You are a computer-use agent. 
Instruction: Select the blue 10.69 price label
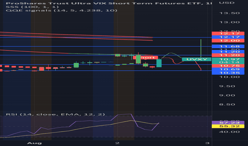228,69
